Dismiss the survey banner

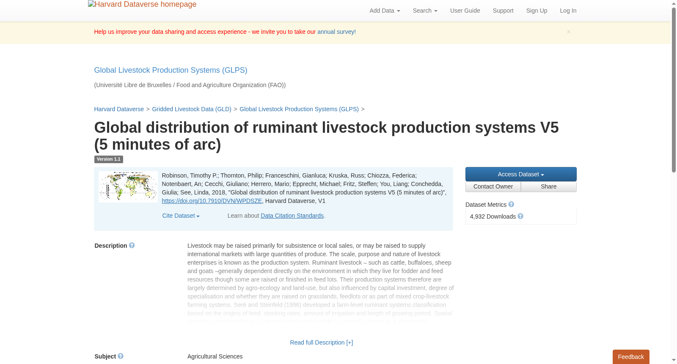point(569,32)
